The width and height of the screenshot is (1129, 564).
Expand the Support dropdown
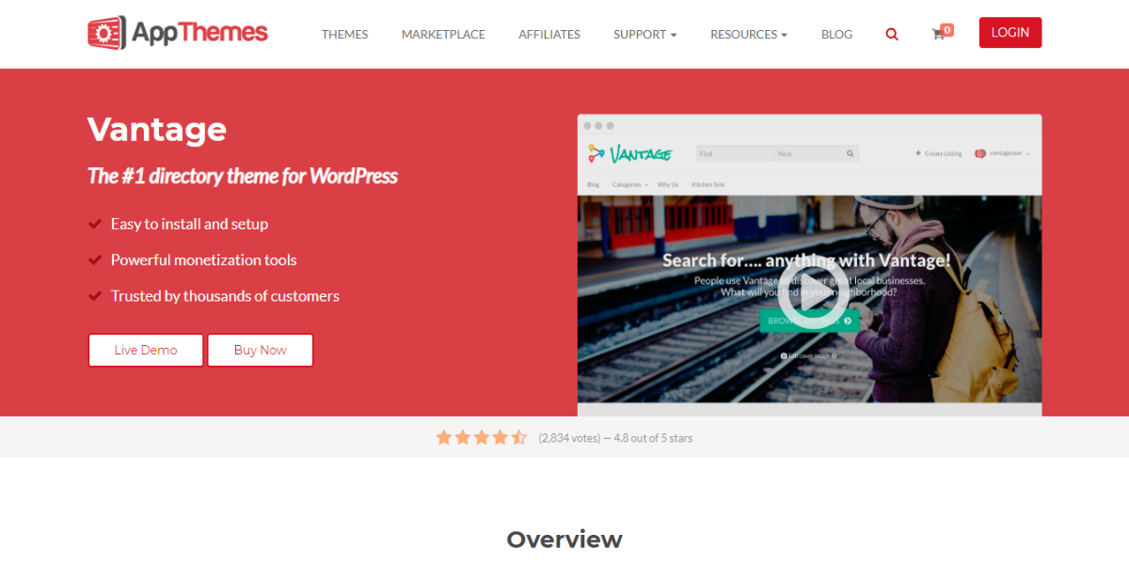[x=645, y=34]
